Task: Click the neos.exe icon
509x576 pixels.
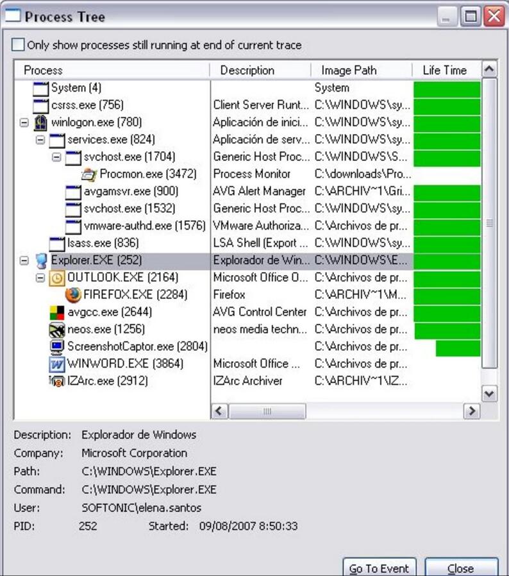Action: tap(58, 330)
